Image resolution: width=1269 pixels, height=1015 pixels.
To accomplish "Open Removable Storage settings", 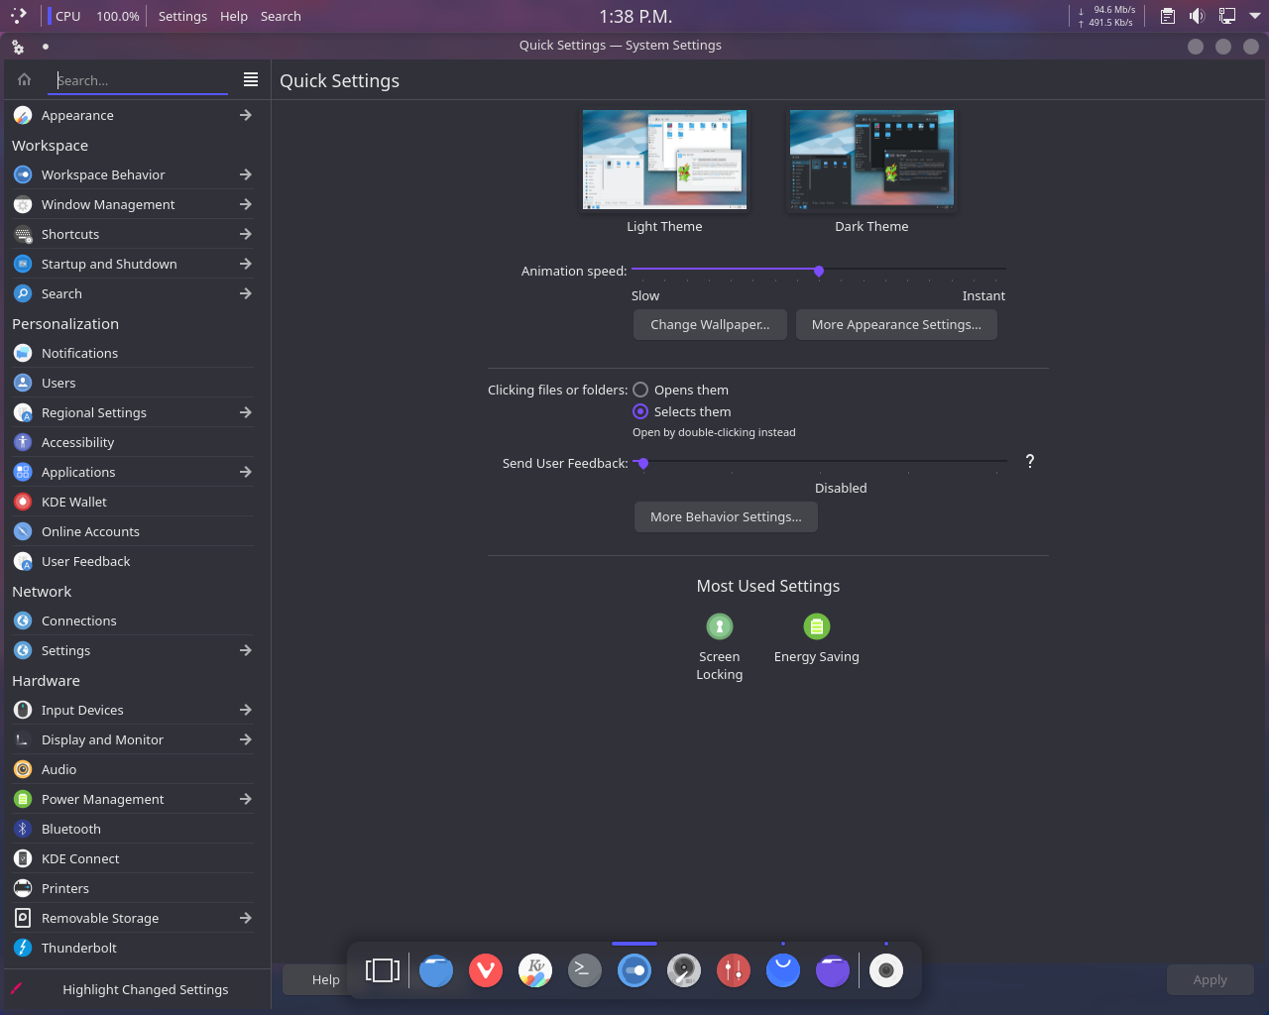I will (x=133, y=918).
